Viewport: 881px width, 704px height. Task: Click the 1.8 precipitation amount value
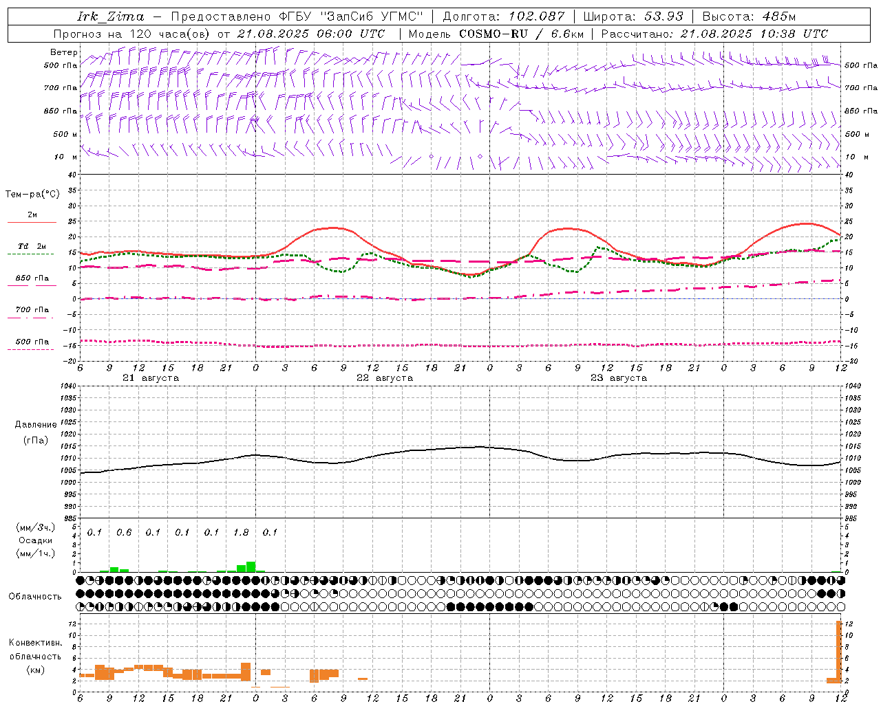tap(241, 533)
